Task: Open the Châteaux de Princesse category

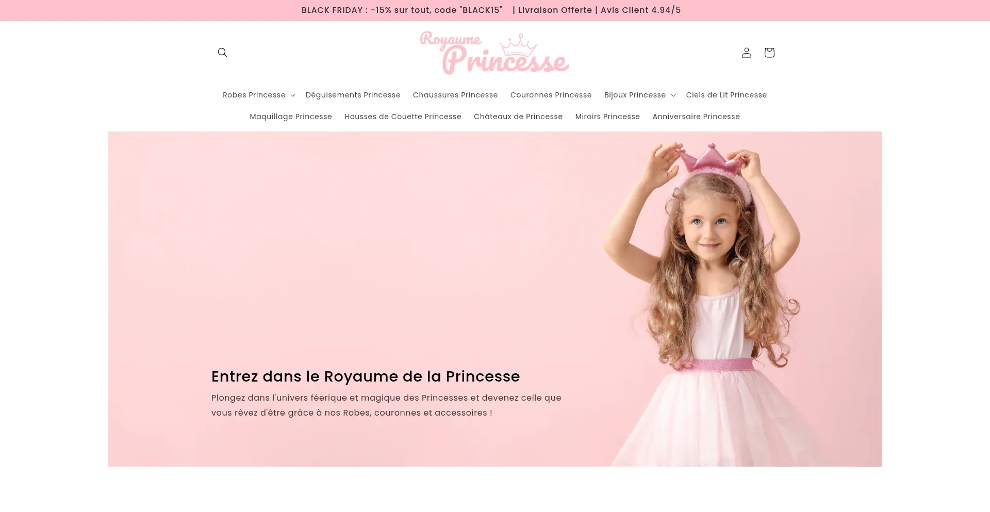Action: (518, 117)
